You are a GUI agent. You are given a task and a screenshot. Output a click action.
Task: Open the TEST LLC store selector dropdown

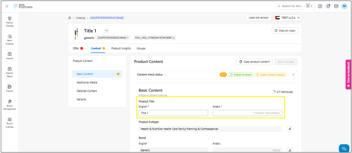287,18
